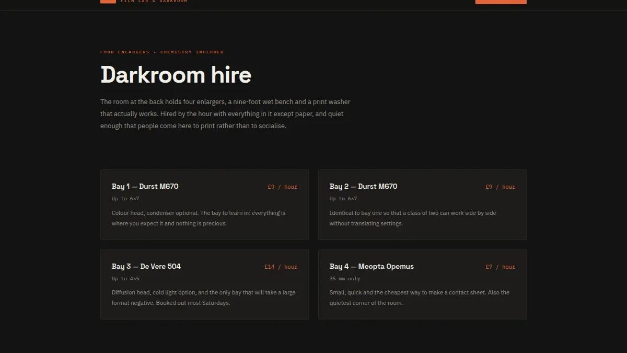Click the Darkroom hire heading
This screenshot has height=353, width=627.
(x=176, y=75)
